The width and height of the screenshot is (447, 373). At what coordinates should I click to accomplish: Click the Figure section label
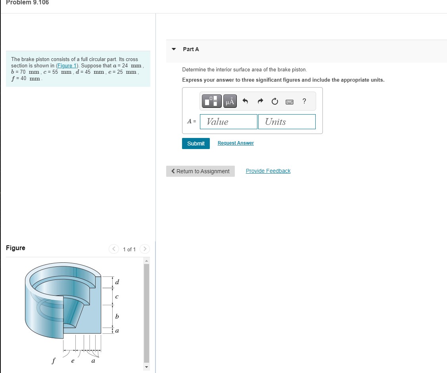(x=15, y=248)
